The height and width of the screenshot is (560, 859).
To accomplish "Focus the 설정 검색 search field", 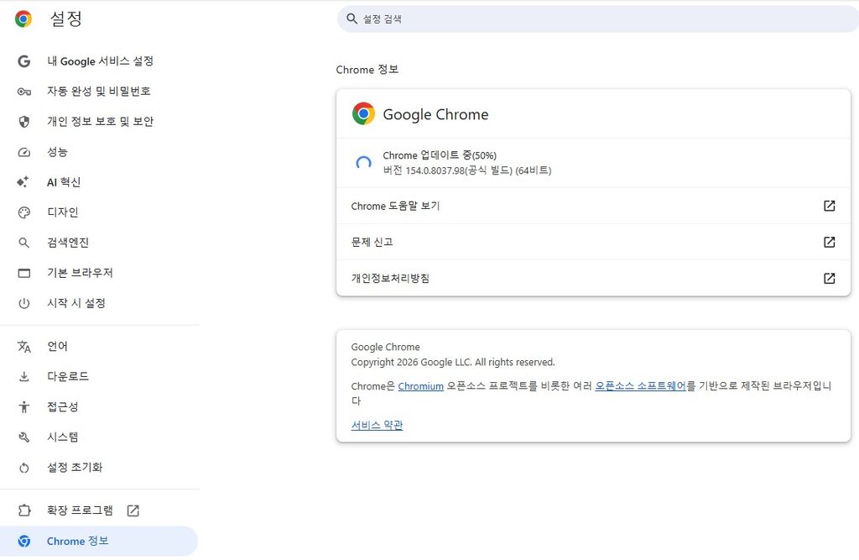I will [597, 18].
